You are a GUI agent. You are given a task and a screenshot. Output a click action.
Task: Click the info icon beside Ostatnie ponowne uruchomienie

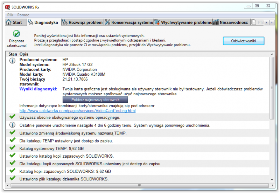point(12,125)
